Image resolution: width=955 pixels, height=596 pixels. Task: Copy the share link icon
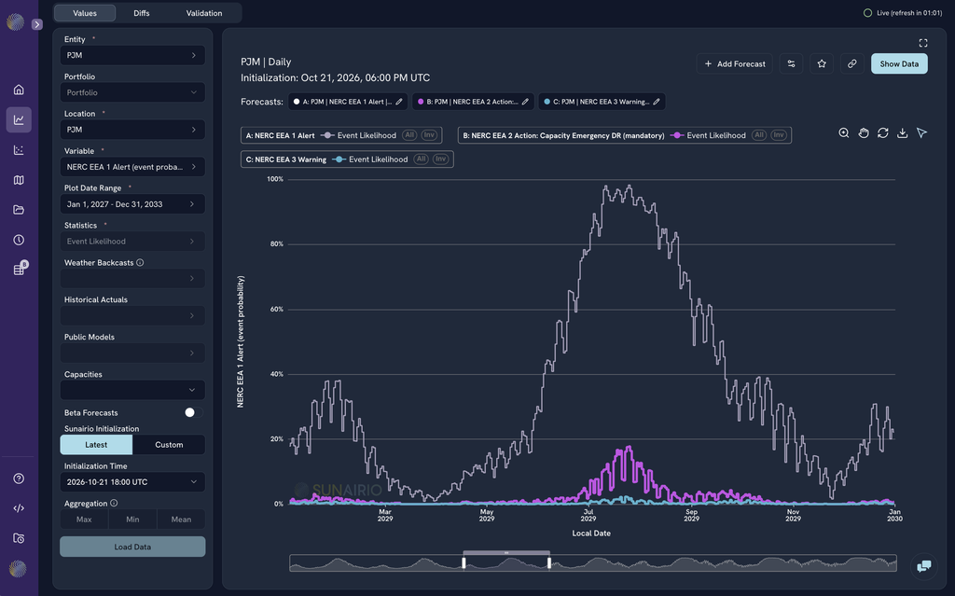click(x=852, y=64)
